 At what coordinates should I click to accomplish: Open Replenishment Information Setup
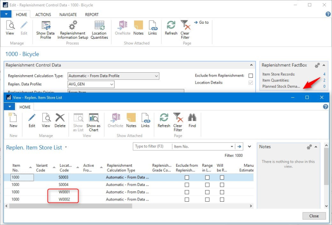click(x=73, y=25)
